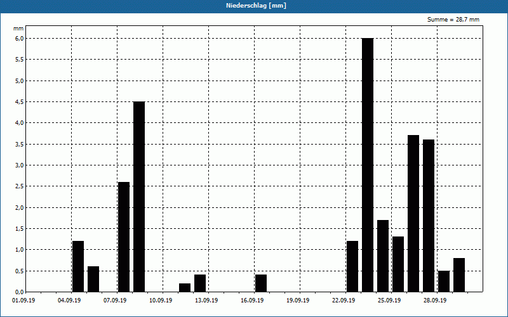Click the 01.09.19 date label
Image resolution: width=508 pixels, height=317 pixels.
tap(23, 301)
